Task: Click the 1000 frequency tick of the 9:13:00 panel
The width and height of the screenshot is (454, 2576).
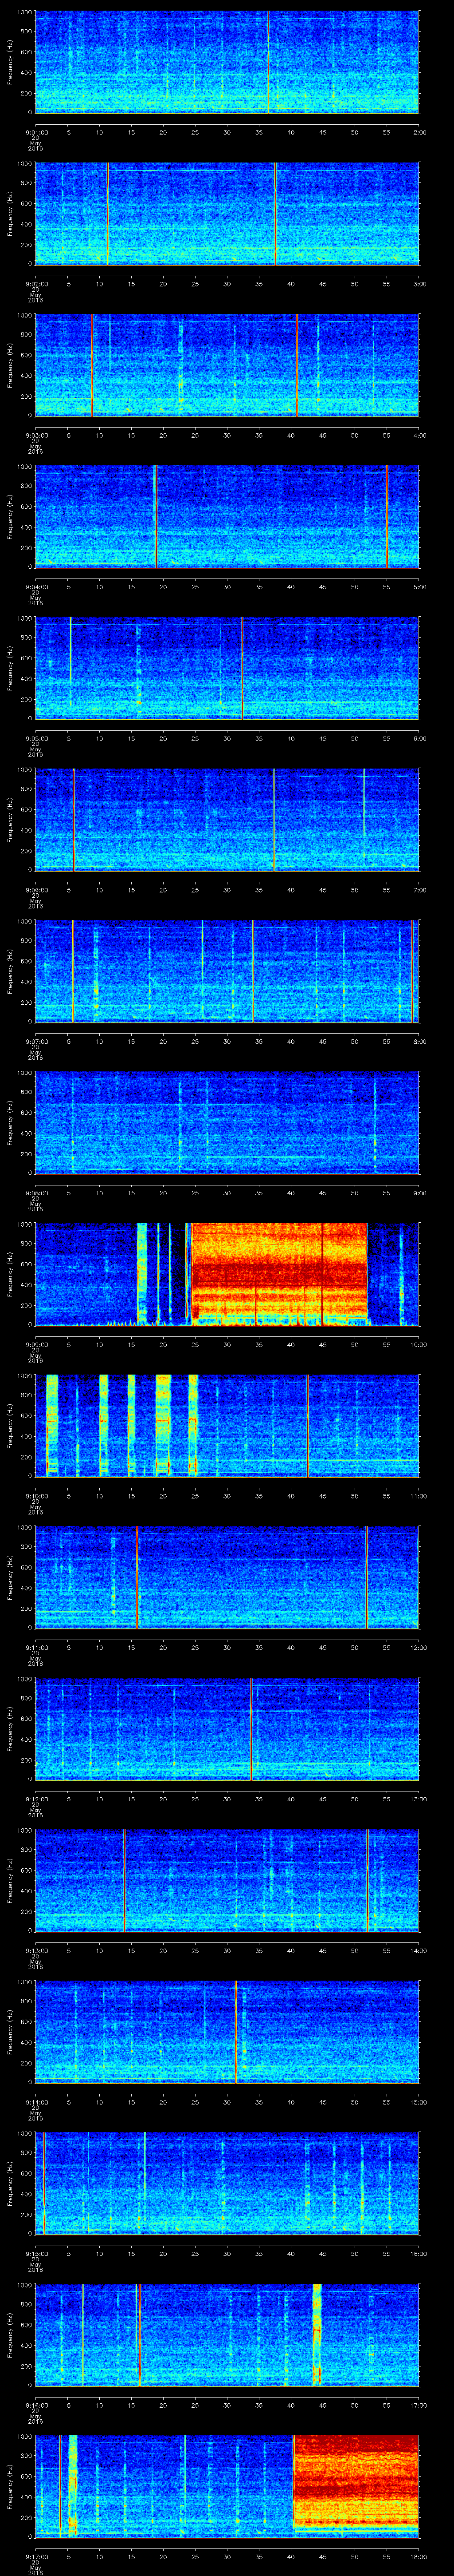Action: 24,1831
